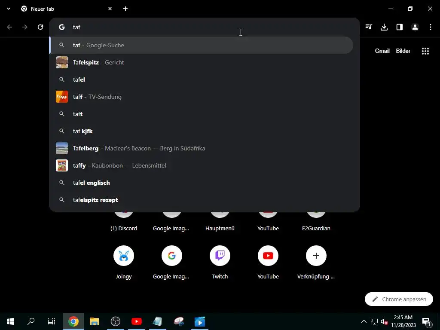
Task: Open taskbar search magnifier
Action: point(31,321)
